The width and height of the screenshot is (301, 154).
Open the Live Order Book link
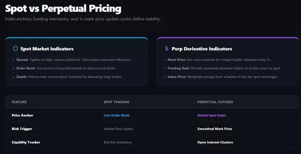(x=116, y=115)
